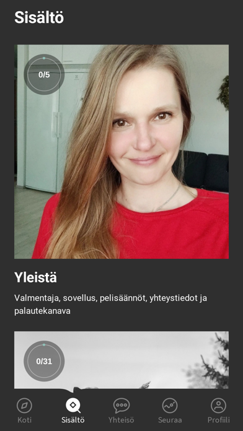This screenshot has width=243, height=431.
Task: Switch to the Seuraa tab label
Action: coord(170,420)
